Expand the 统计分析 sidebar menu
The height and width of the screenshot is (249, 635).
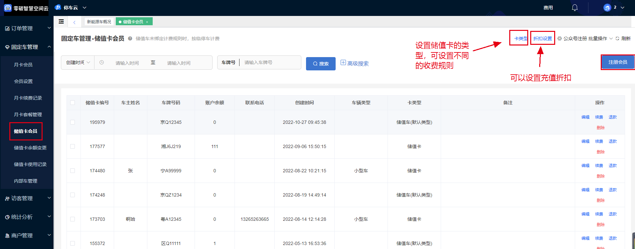[27, 217]
